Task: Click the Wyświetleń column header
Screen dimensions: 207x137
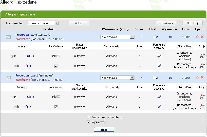Action: tap(170, 29)
